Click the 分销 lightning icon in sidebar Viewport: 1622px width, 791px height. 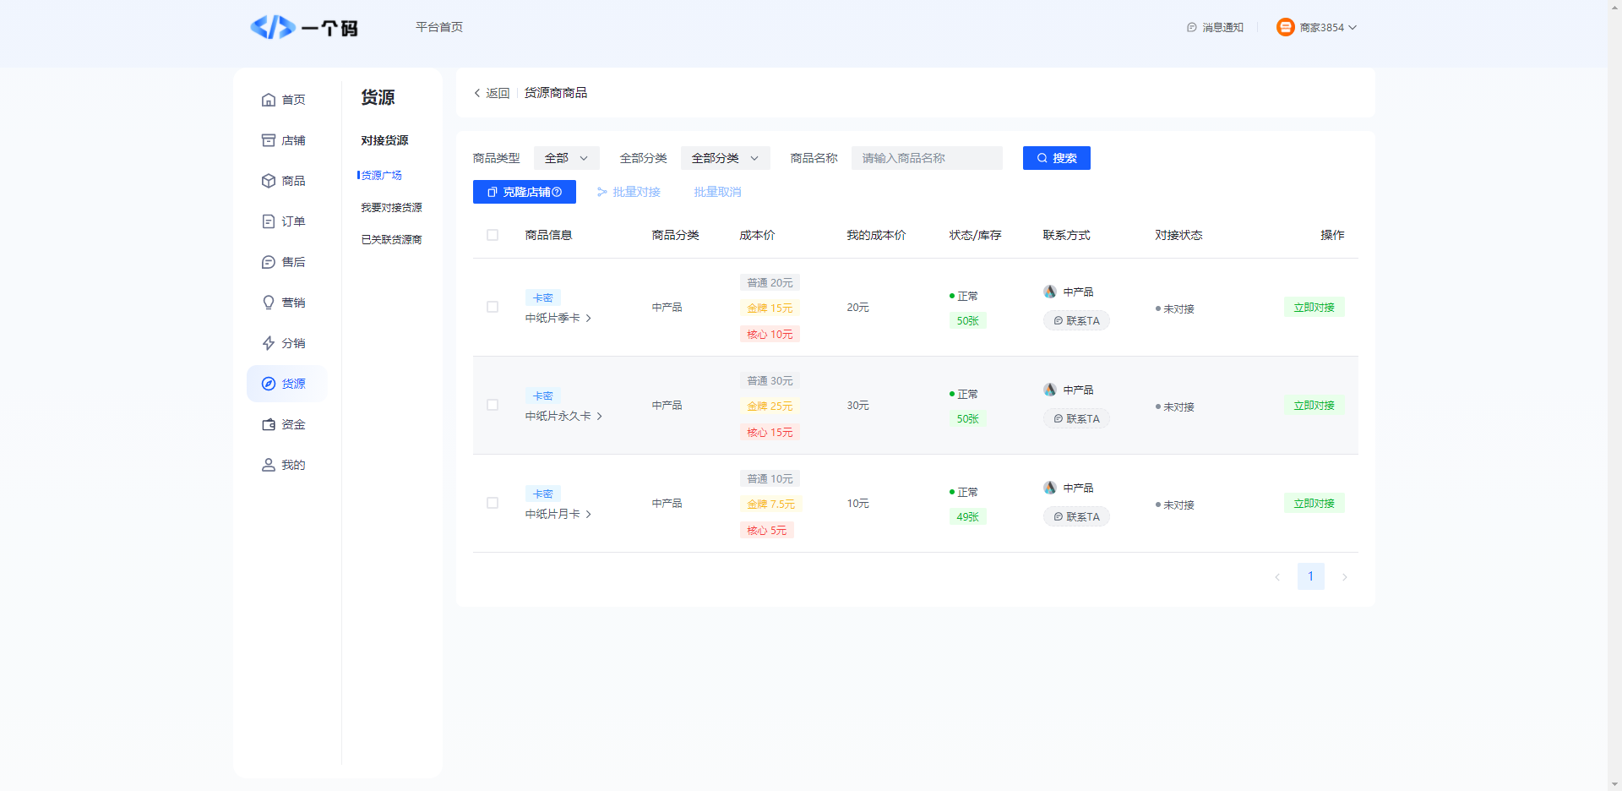click(269, 343)
